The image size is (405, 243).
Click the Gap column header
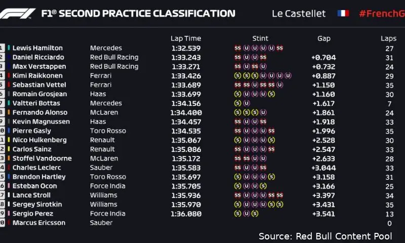tap(324, 39)
